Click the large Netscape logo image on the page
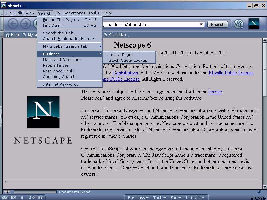 click(43, 112)
